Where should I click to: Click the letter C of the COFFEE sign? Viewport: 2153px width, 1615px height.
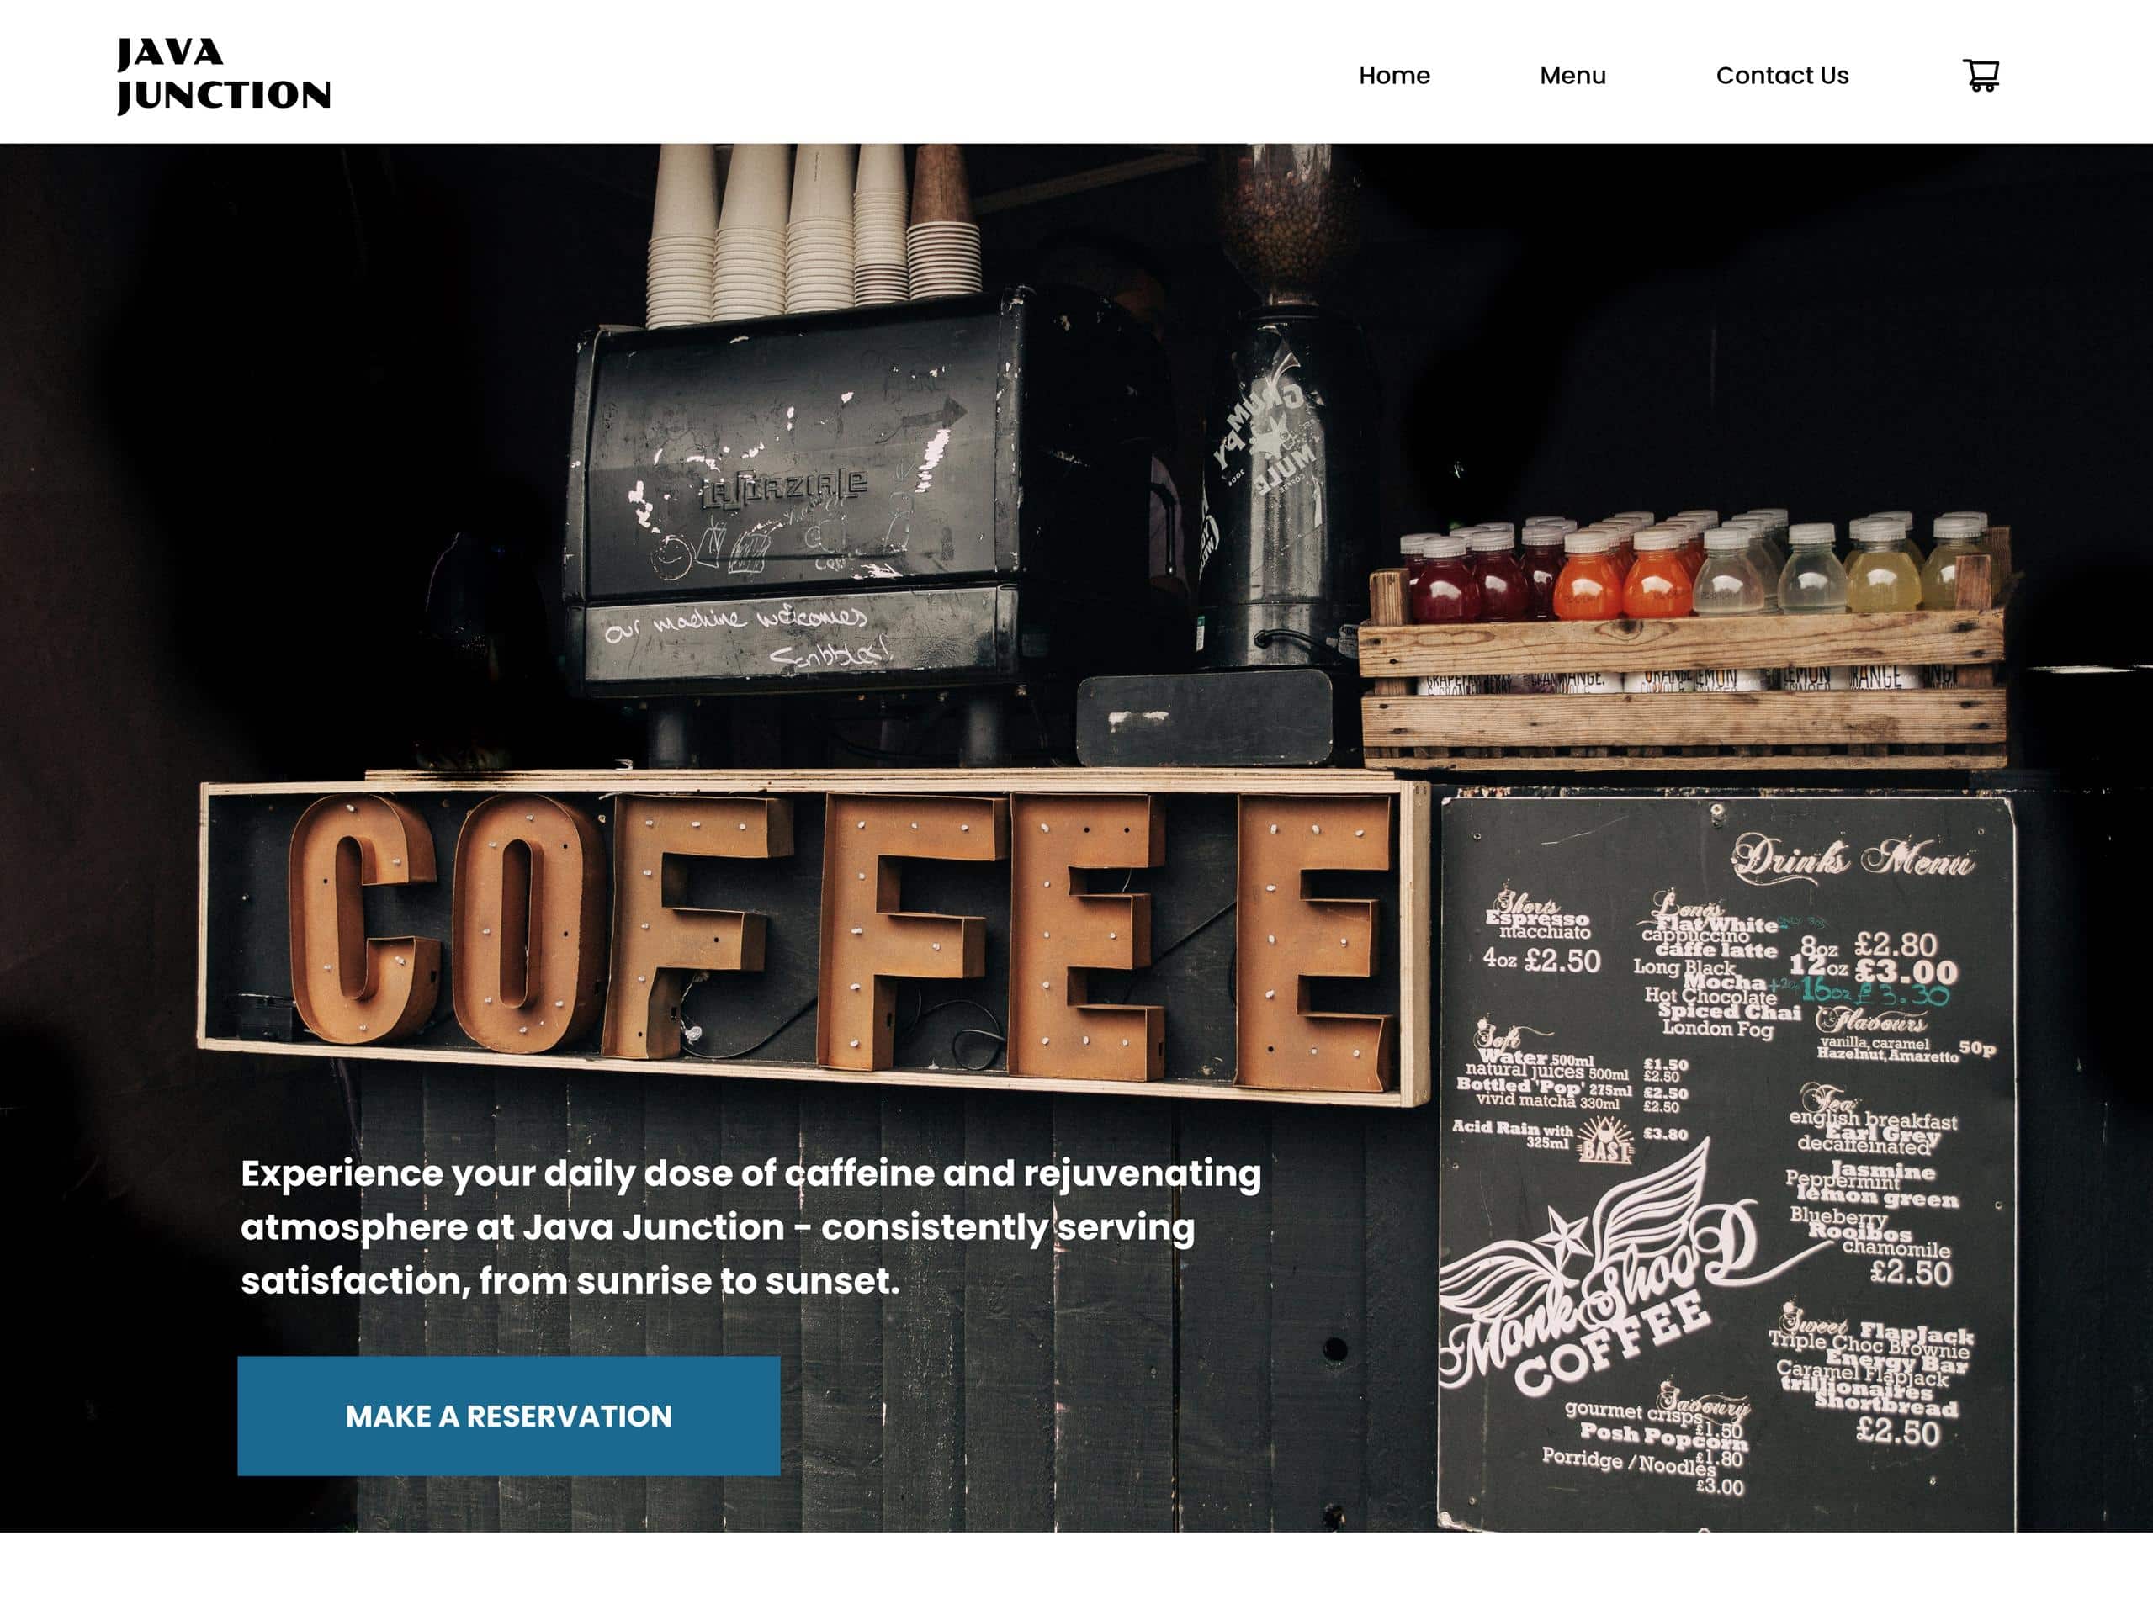click(362, 919)
